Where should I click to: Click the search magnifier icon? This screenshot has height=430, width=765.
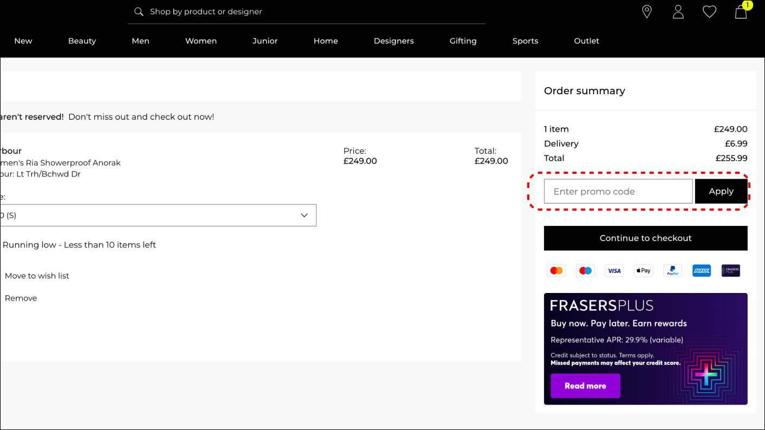(x=139, y=11)
